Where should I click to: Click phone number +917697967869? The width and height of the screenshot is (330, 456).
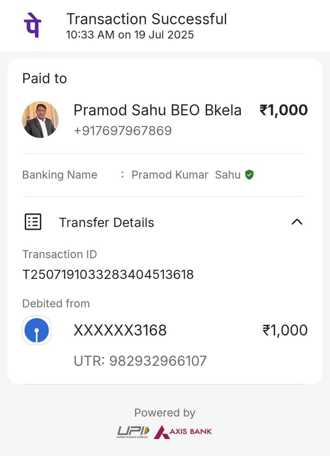(x=123, y=131)
